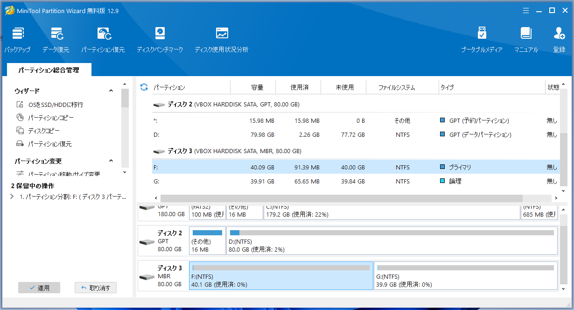Collapse the パーティション変更 section
574x310 pixels.
coord(111,161)
